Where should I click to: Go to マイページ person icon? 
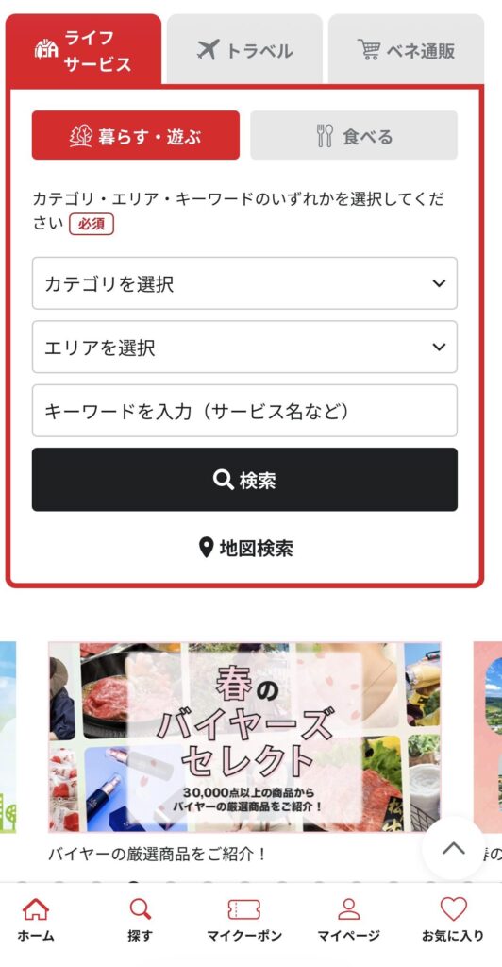pos(348,909)
